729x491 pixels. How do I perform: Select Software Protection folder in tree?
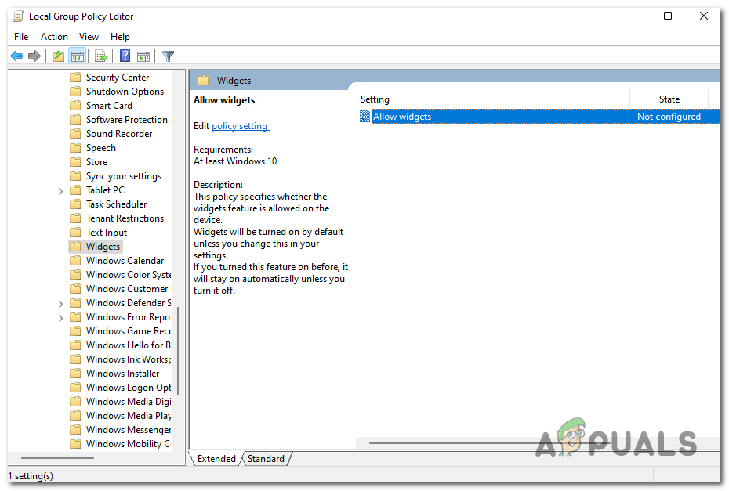tap(126, 119)
